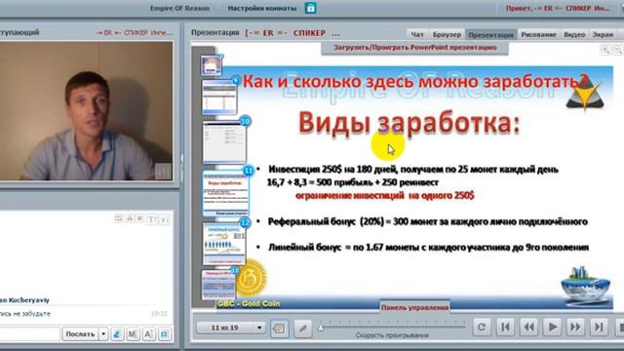This screenshot has height=351, width=624.
Task: Click the first small icon atop chat panel
Action: click(119, 218)
